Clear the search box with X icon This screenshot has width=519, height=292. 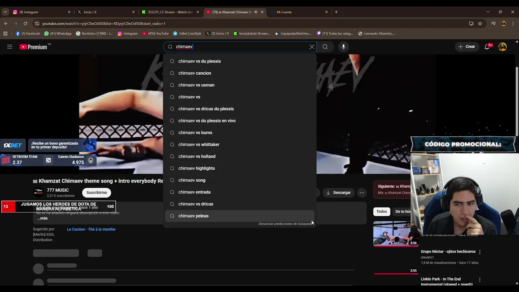312,47
